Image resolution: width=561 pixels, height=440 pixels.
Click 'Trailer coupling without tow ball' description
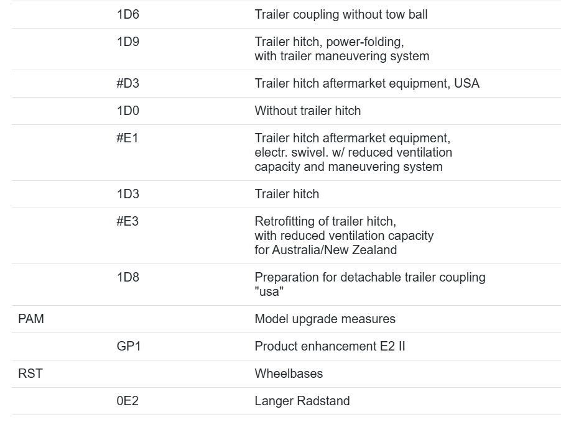pyautogui.click(x=341, y=15)
